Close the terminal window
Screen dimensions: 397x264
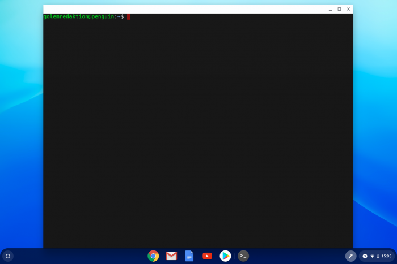(x=348, y=9)
